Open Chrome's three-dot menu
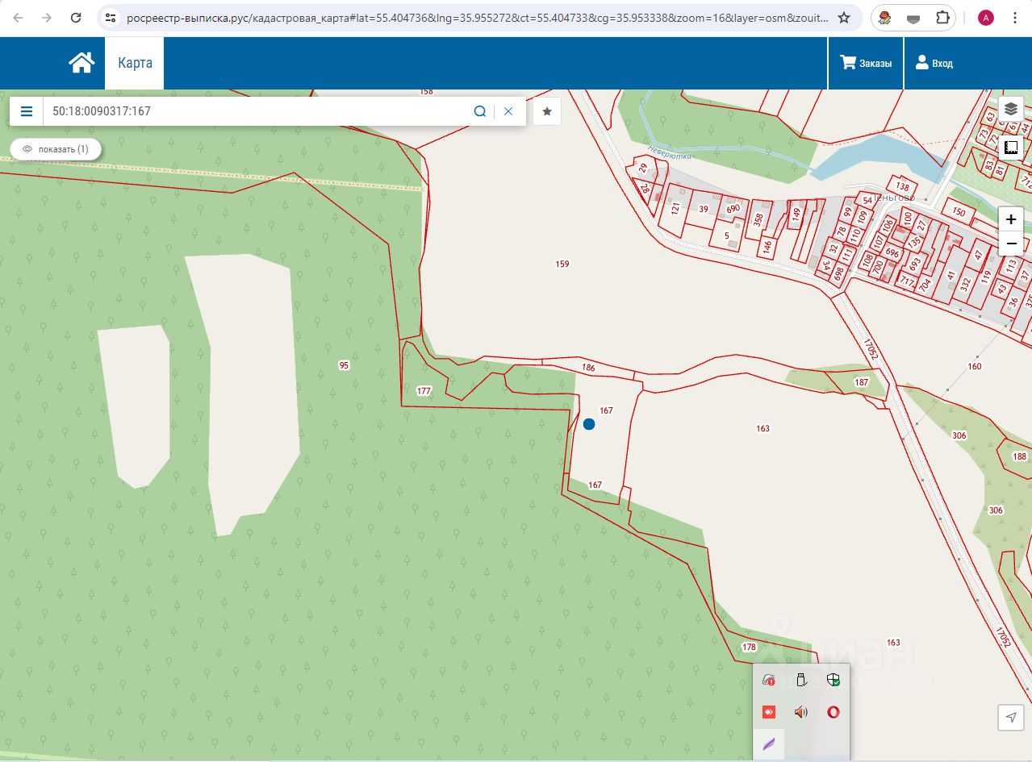1032x762 pixels. pos(1014,18)
